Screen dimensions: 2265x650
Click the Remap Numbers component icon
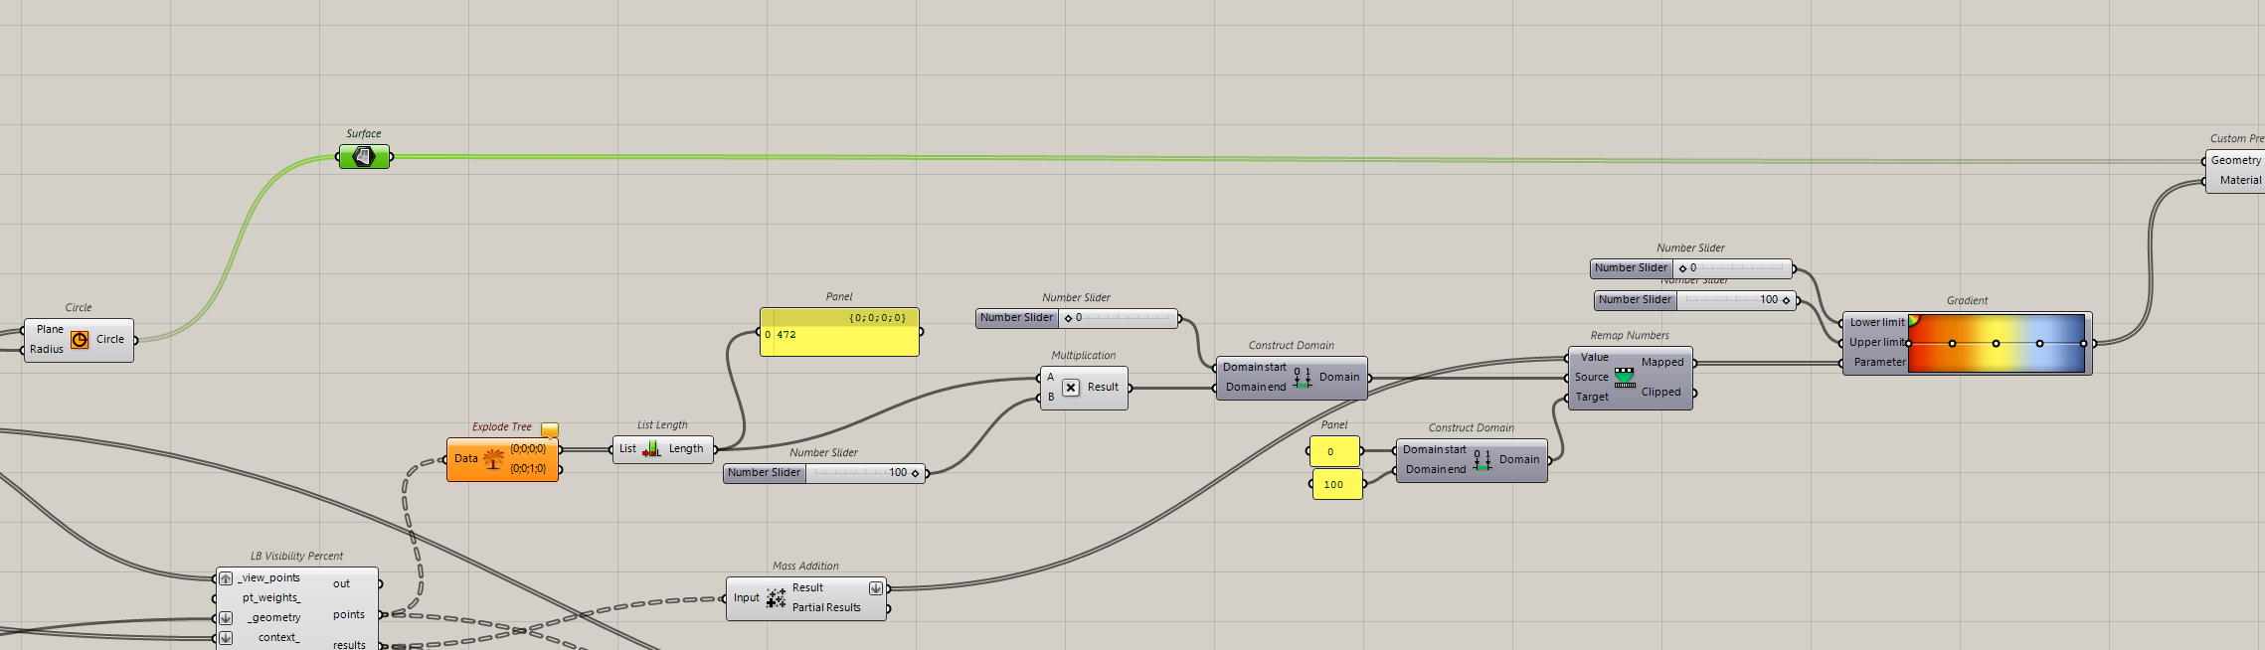[x=1625, y=378]
